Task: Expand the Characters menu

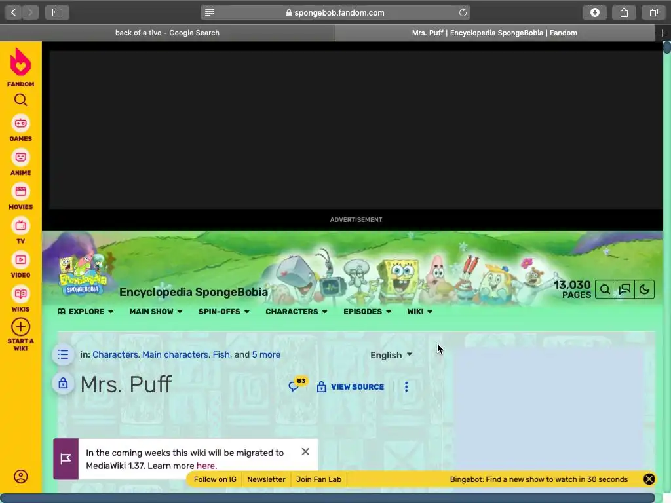Action: point(296,312)
